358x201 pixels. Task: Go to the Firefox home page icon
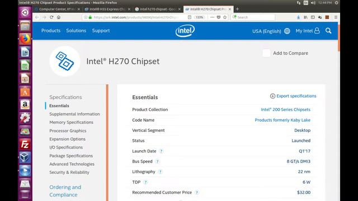click(x=59, y=17)
